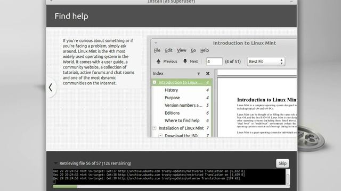Screen dimensions: 341x191
Task: Open the Index sidebar dropdown arrow
Action: [198, 74]
